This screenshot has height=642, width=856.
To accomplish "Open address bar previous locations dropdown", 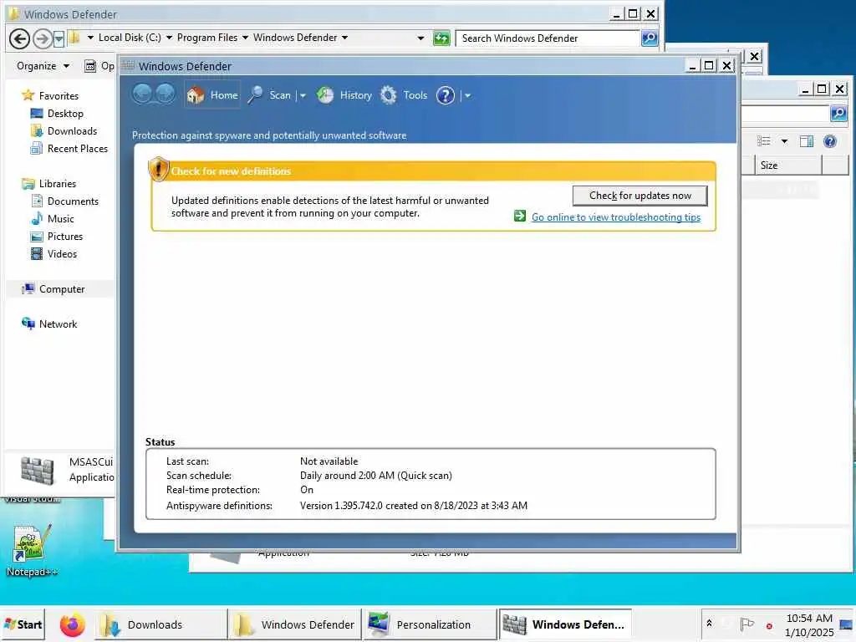I will coord(420,38).
